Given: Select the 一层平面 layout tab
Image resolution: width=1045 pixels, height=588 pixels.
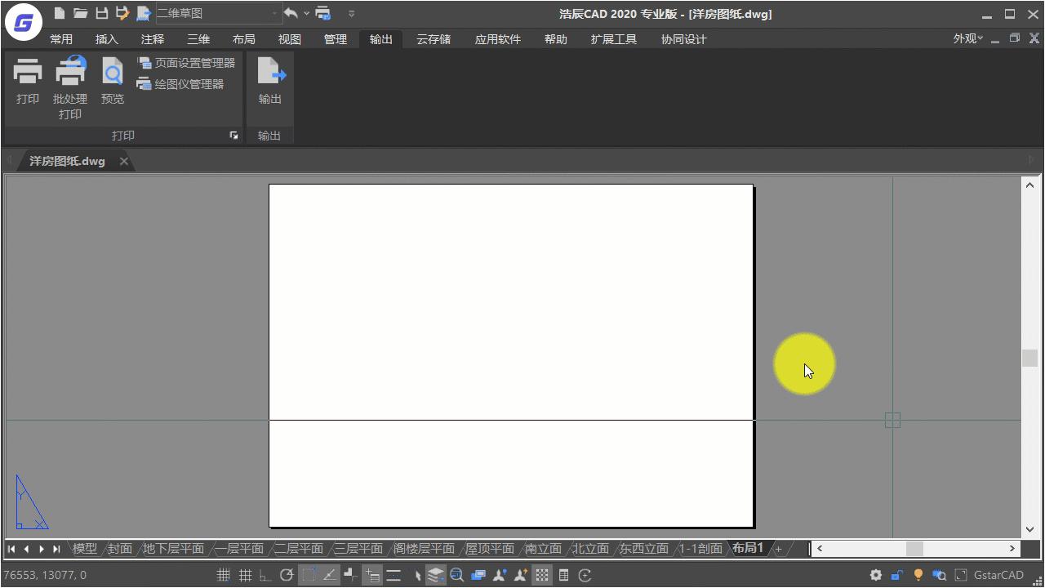Looking at the screenshot, I should [239, 549].
